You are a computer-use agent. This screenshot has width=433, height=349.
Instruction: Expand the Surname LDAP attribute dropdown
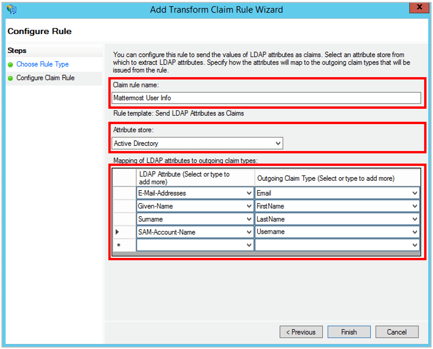[x=249, y=219]
